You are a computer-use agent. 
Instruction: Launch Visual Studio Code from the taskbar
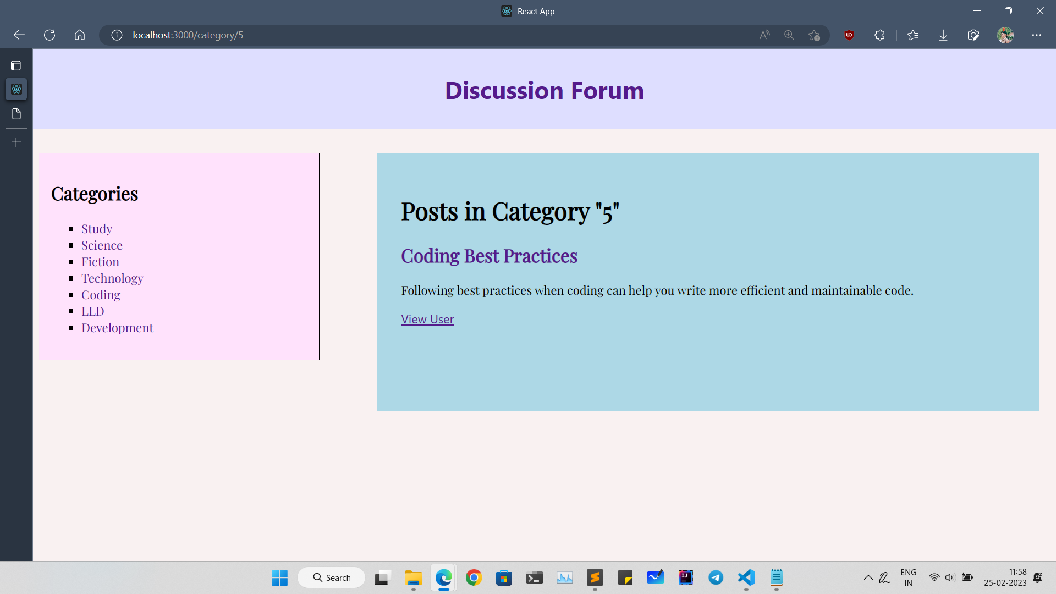pyautogui.click(x=746, y=577)
